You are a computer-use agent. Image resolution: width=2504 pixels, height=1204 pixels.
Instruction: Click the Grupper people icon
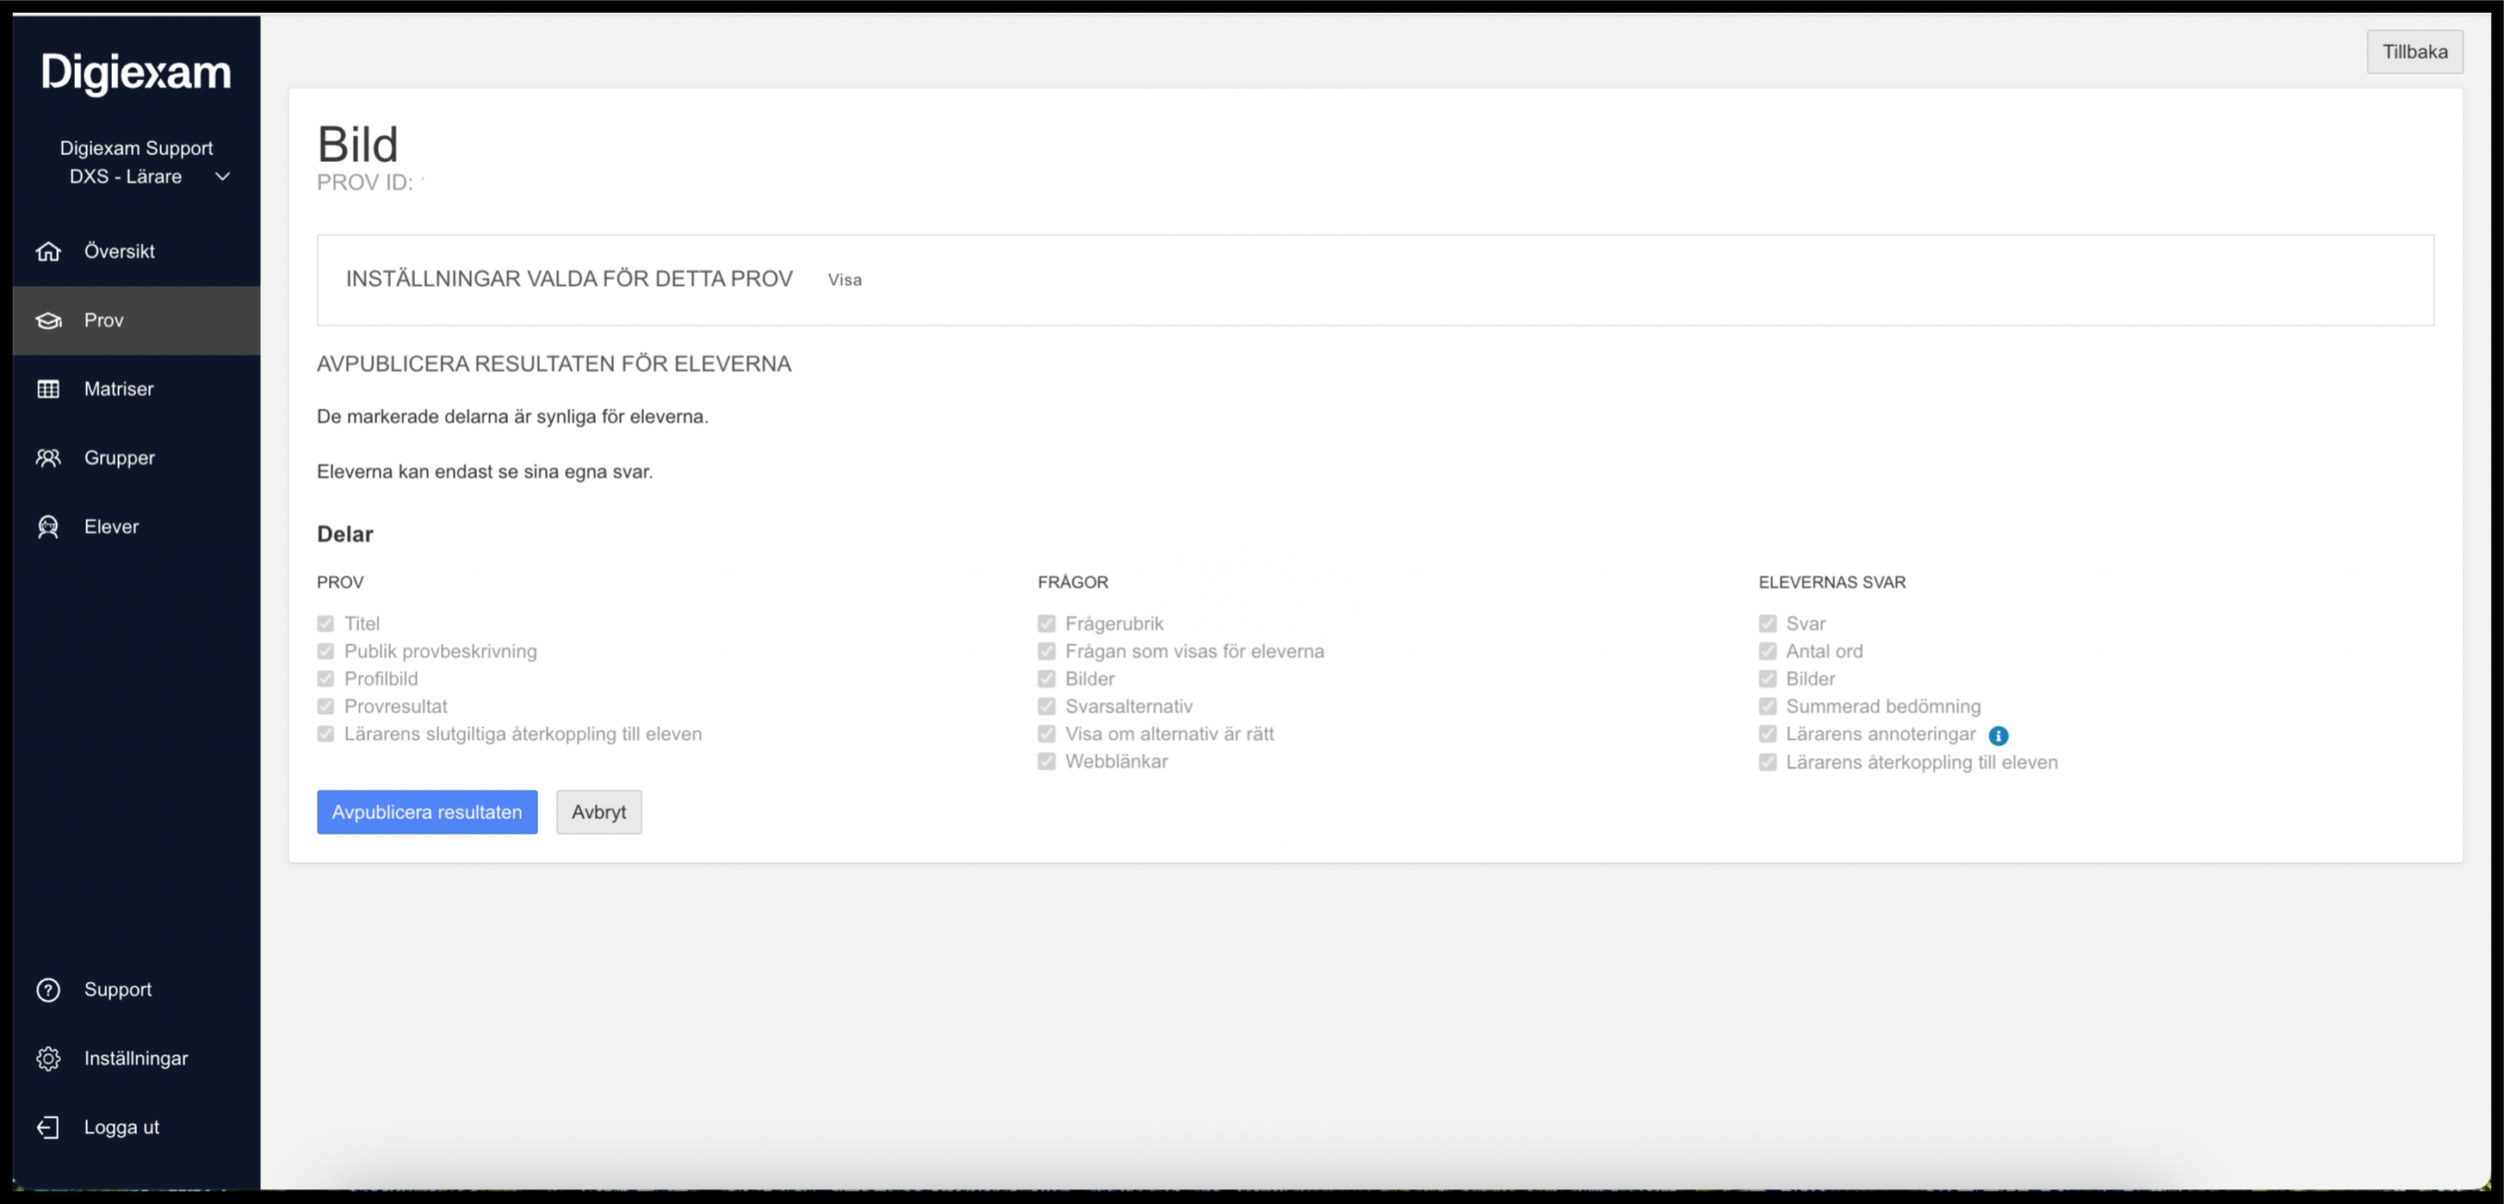pos(48,458)
